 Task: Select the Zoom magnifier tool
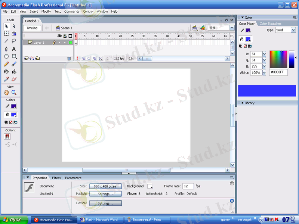pos(14,93)
